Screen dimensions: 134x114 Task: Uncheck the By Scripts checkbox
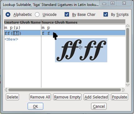coord(106,14)
